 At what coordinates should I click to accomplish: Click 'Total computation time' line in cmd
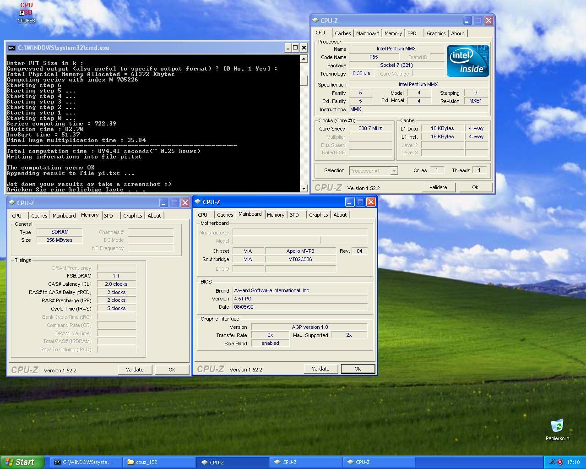click(x=103, y=151)
